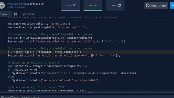Screen dimensions: 174x98
Task: Click comment compara si arregloInt y arregloIntLleno
Action: click(50, 48)
